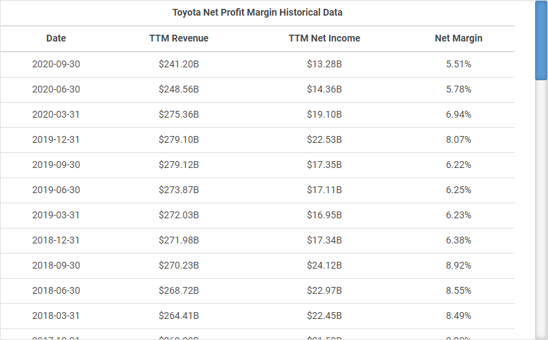Click the $16.95B net income value
The height and width of the screenshot is (340, 548).
[x=324, y=216]
